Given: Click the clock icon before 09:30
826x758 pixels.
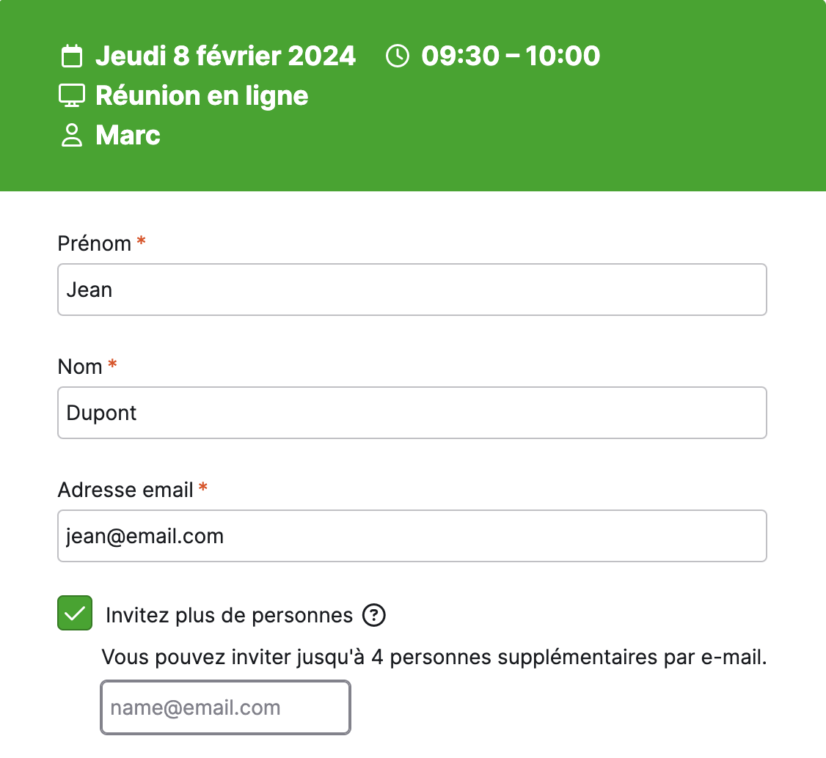Looking at the screenshot, I should tap(397, 56).
